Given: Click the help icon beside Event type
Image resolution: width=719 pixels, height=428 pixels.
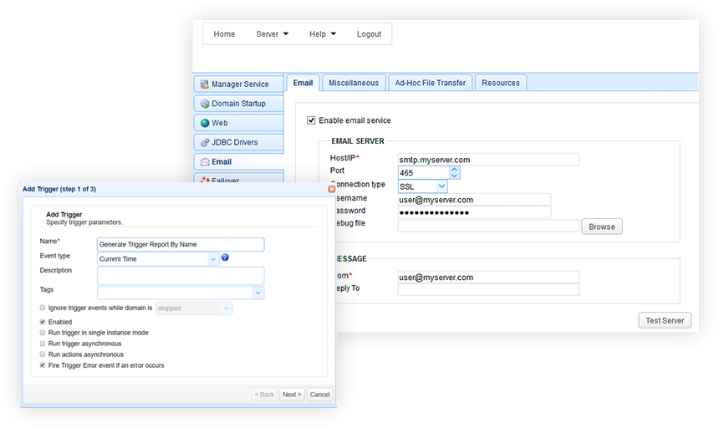Looking at the screenshot, I should 225,257.
